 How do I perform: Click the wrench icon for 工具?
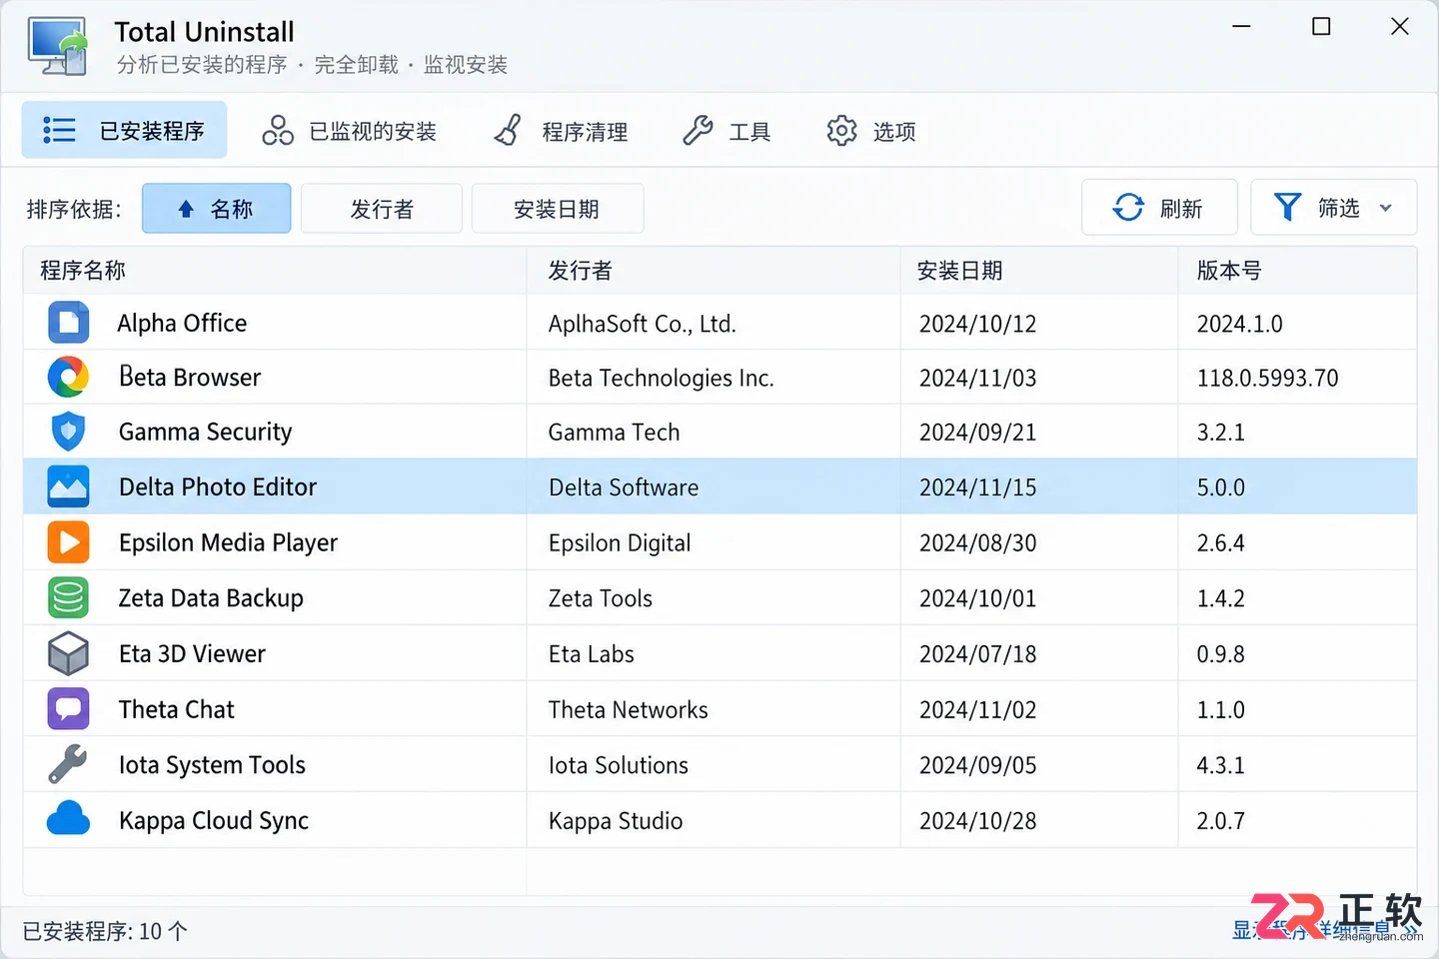(x=698, y=130)
